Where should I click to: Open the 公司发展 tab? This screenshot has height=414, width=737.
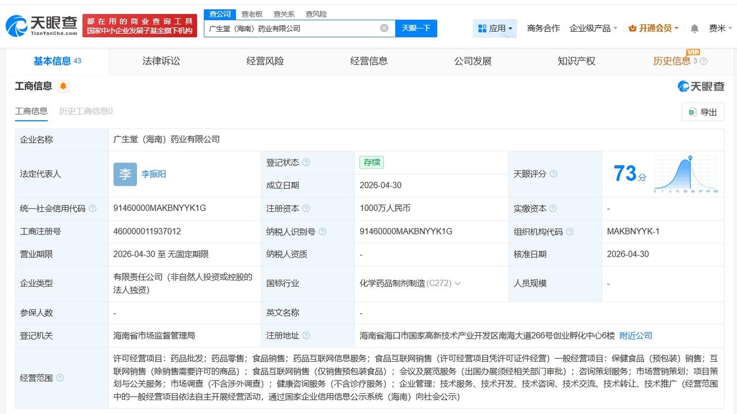click(473, 61)
